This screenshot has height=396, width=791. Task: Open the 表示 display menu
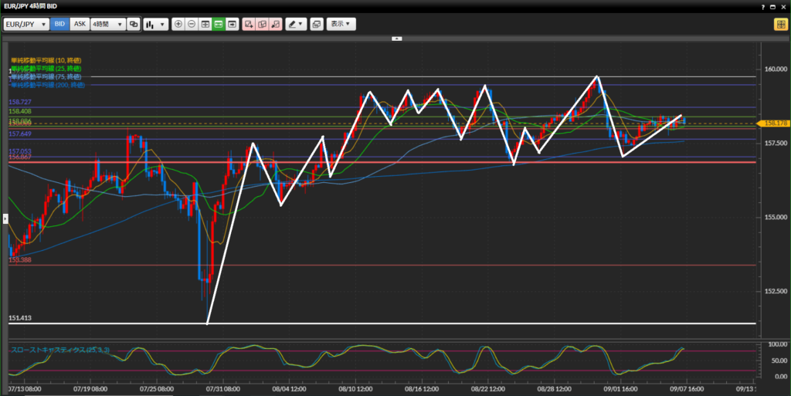341,24
